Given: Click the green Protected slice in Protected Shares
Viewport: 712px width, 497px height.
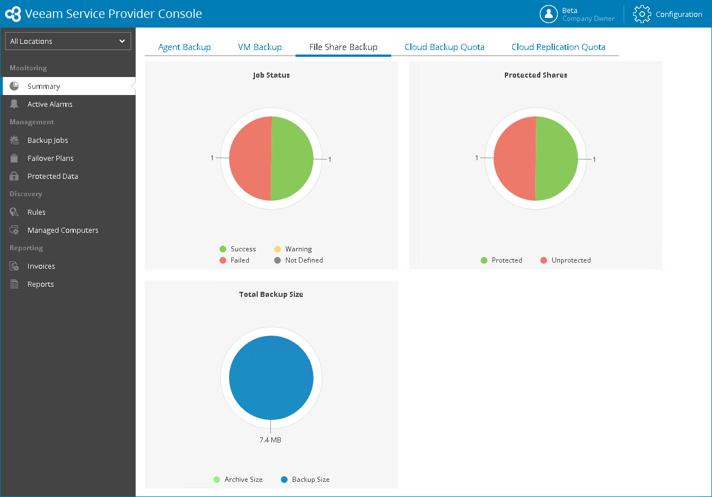Looking at the screenshot, I should 557,159.
